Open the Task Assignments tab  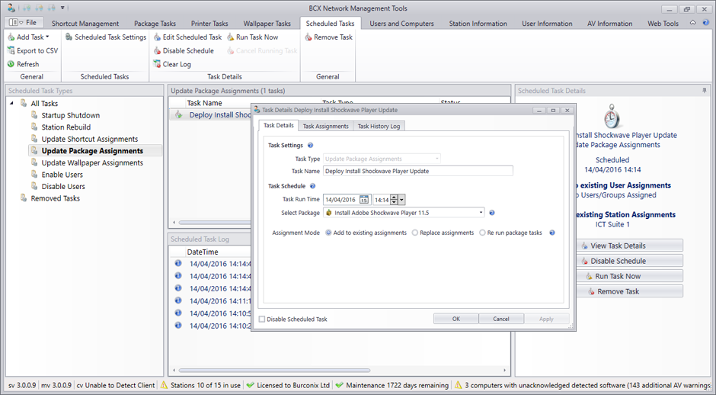[325, 126]
